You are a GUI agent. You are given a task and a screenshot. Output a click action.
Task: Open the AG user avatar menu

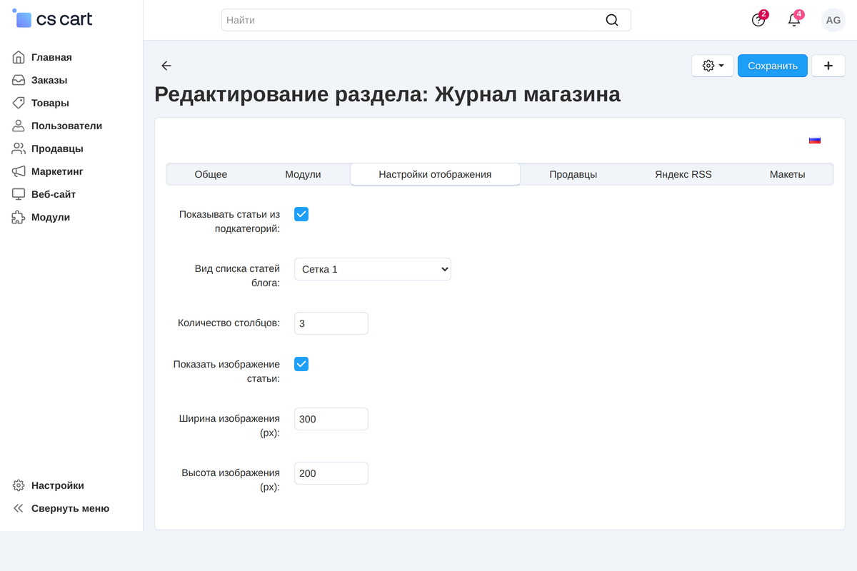(x=833, y=20)
